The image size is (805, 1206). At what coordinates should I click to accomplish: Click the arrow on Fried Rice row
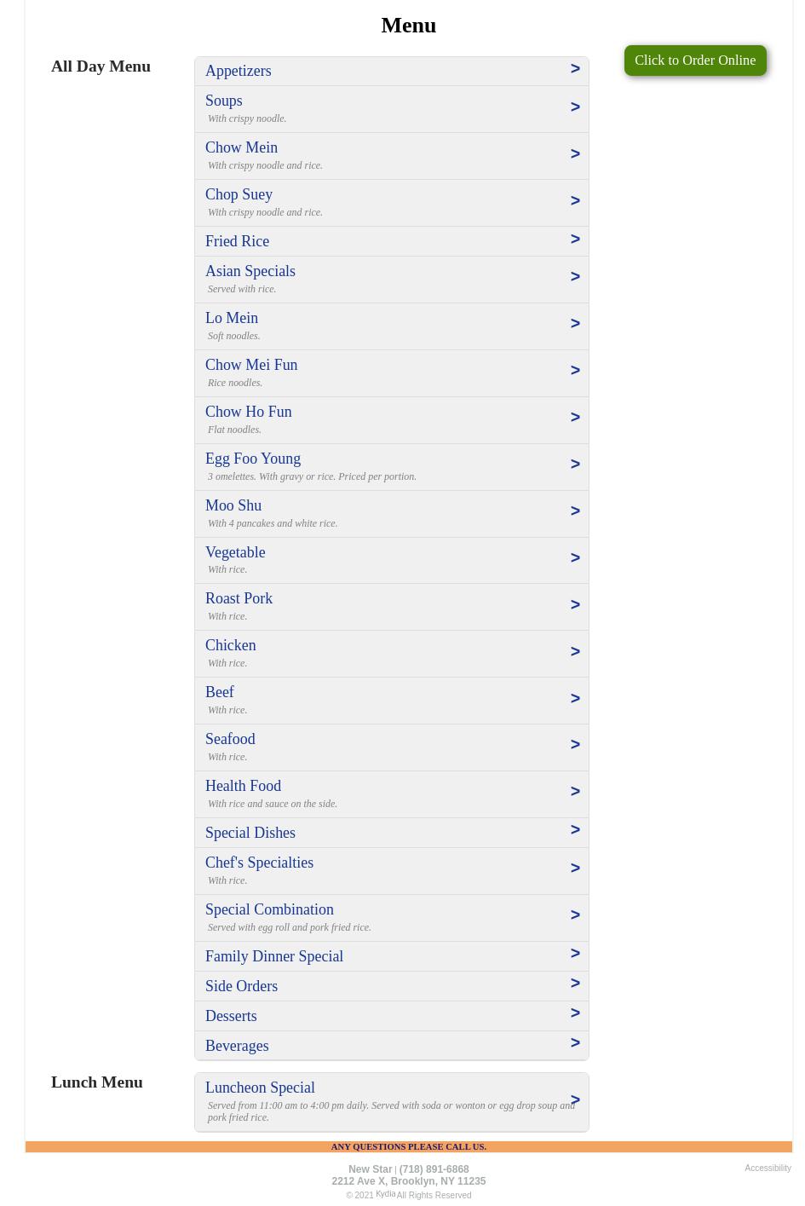(575, 239)
